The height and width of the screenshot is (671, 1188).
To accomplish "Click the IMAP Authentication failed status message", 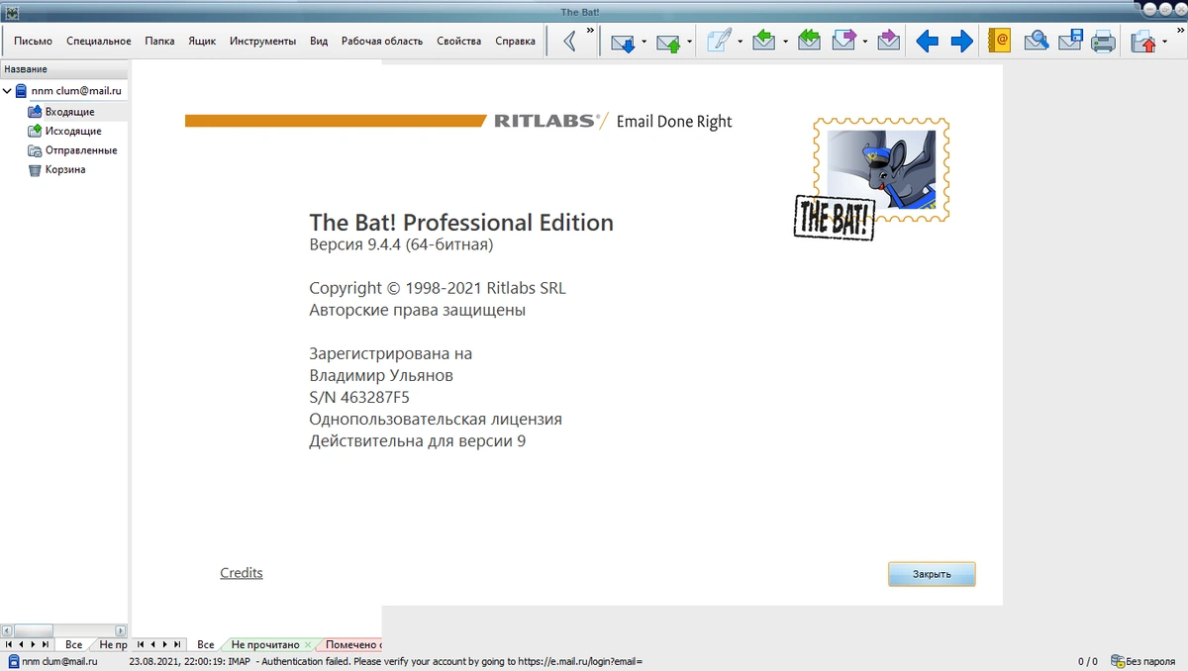I will tap(386, 661).
